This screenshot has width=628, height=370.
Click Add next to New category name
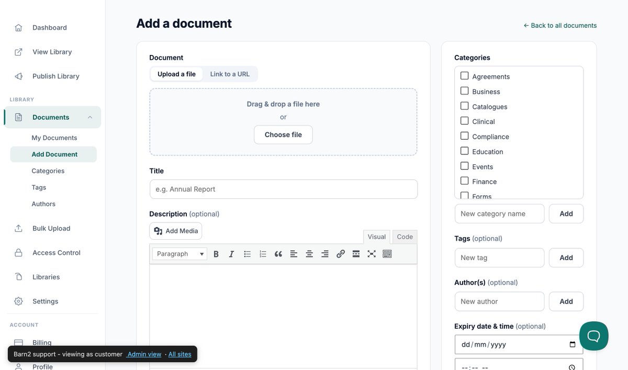(566, 214)
